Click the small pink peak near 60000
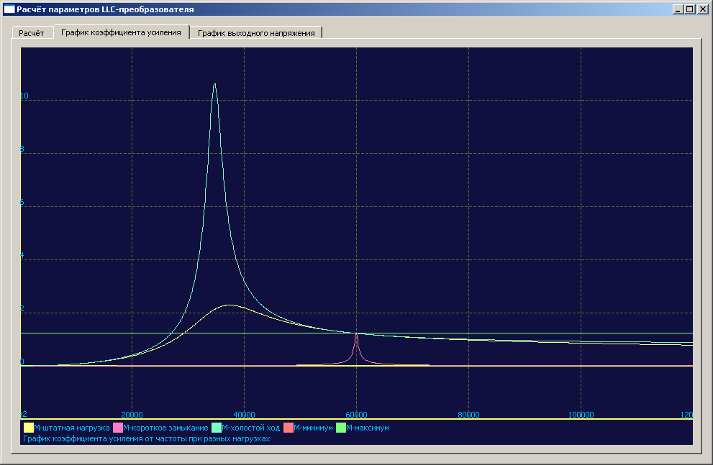Image resolution: width=713 pixels, height=465 pixels. click(x=356, y=335)
